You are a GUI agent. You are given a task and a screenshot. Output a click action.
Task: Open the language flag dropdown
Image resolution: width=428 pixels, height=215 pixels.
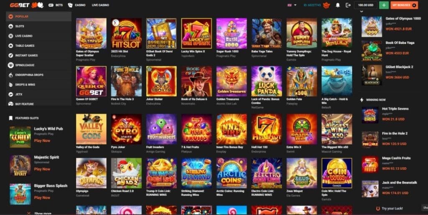[292, 5]
